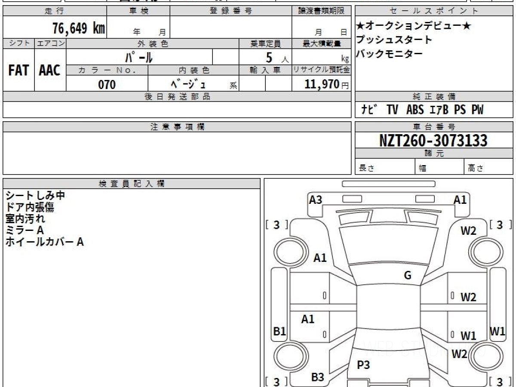Image resolution: width=516 pixels, height=387 pixels.
Task: Select the ABS equipment entry
Action: pos(415,110)
